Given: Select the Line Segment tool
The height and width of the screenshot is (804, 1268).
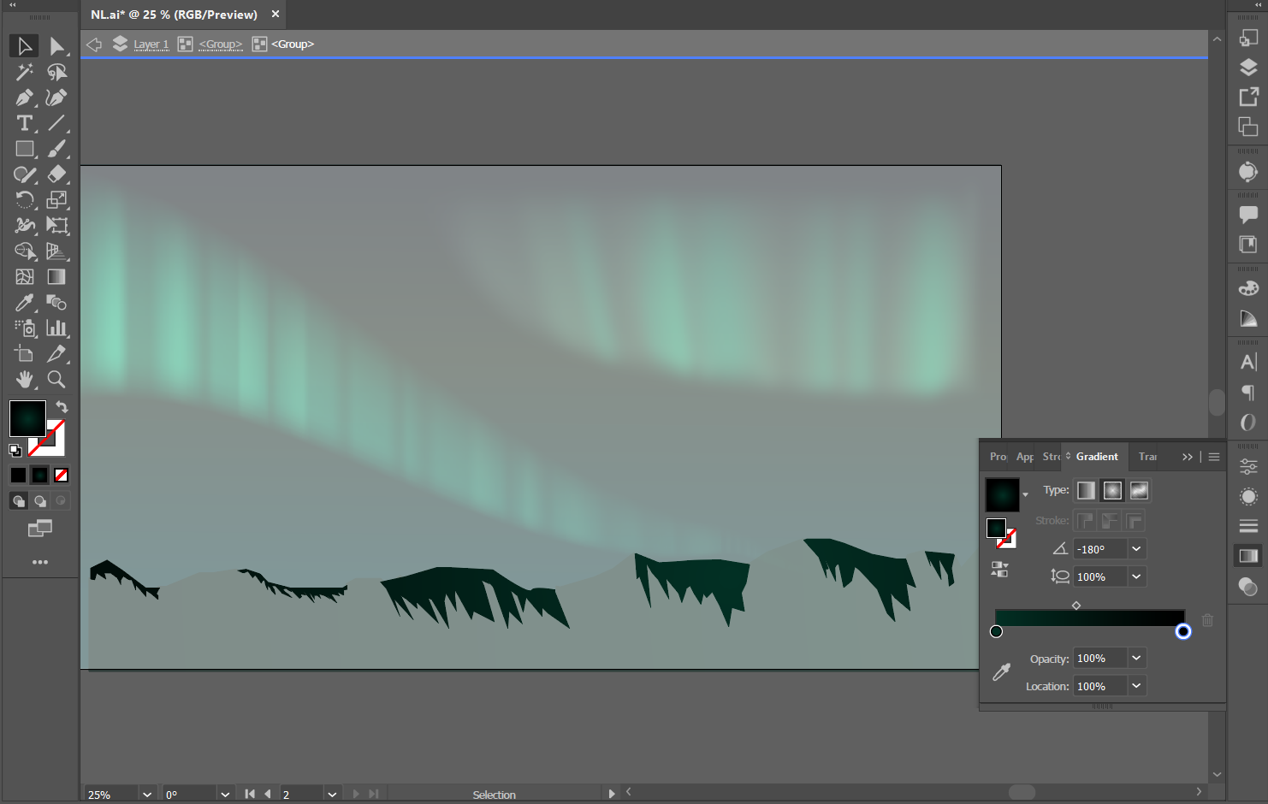Looking at the screenshot, I should click(x=56, y=123).
